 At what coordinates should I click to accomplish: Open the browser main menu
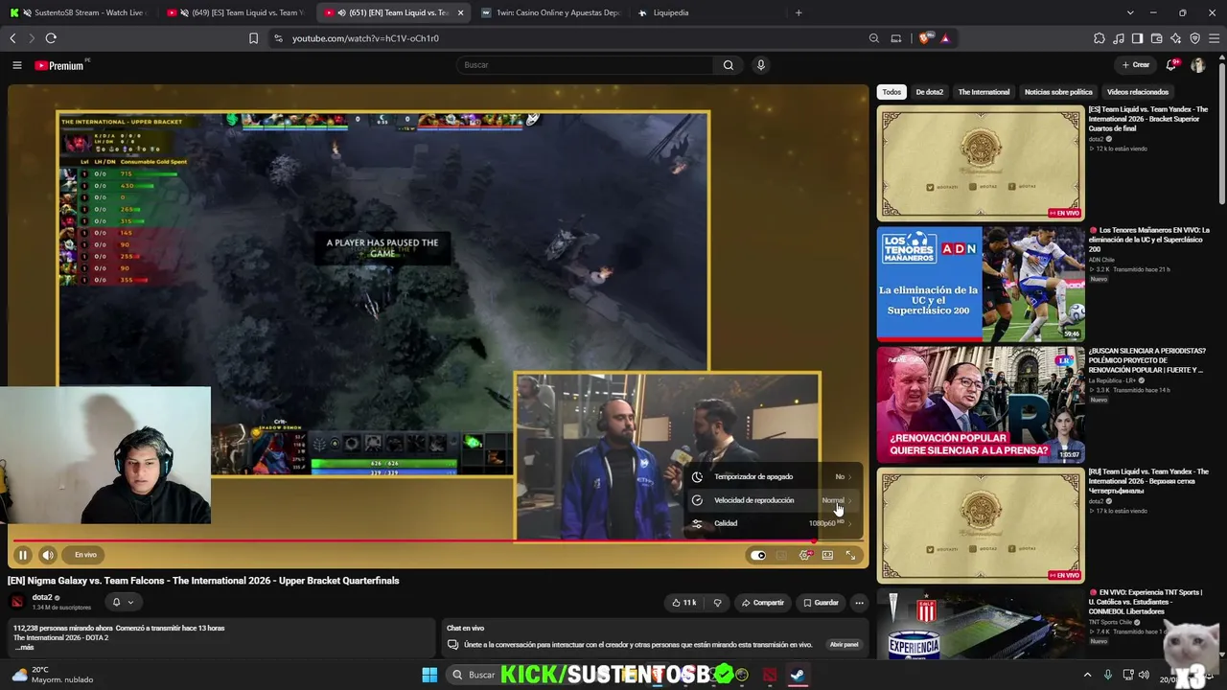(x=1215, y=38)
